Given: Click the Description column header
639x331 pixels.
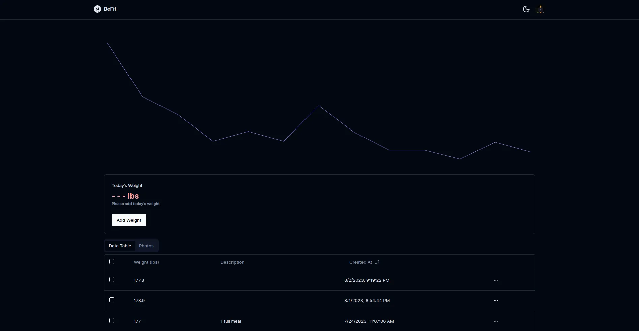Looking at the screenshot, I should pos(232,262).
